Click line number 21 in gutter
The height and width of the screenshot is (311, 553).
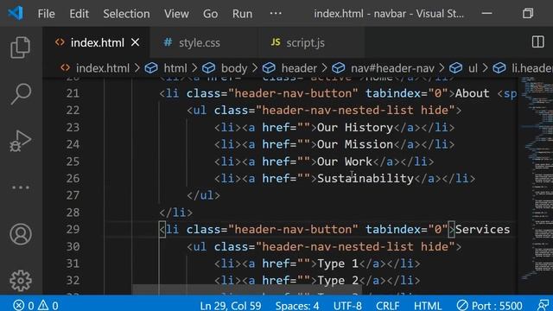[73, 93]
